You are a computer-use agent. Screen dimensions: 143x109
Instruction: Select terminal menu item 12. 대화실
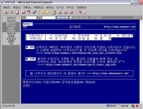tap(81, 39)
